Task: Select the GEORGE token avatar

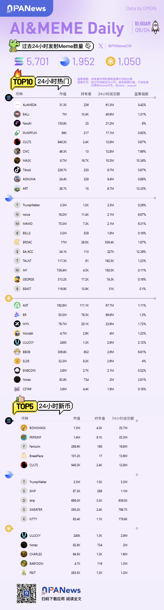Action: (17, 280)
